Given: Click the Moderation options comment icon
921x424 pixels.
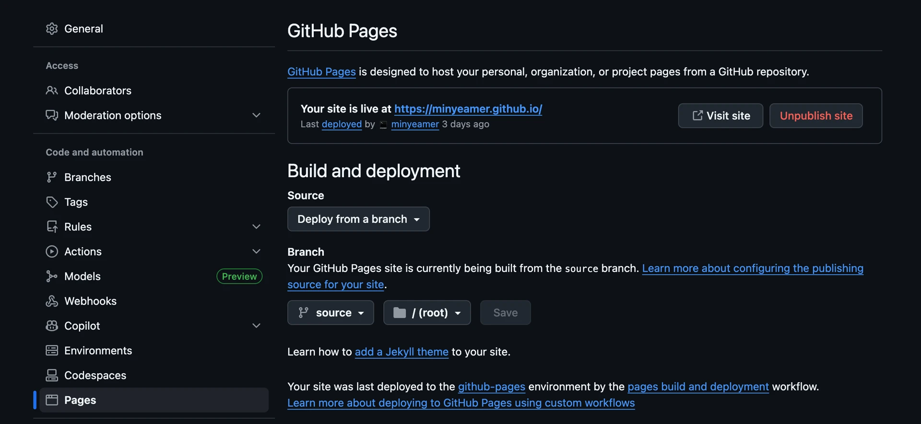Looking at the screenshot, I should tap(52, 115).
